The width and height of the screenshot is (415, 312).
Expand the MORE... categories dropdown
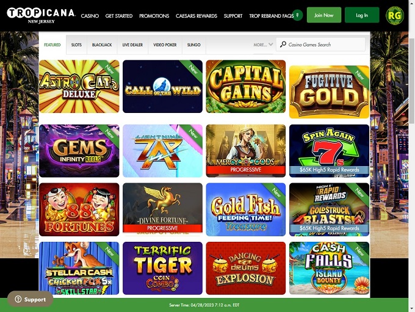pos(263,45)
